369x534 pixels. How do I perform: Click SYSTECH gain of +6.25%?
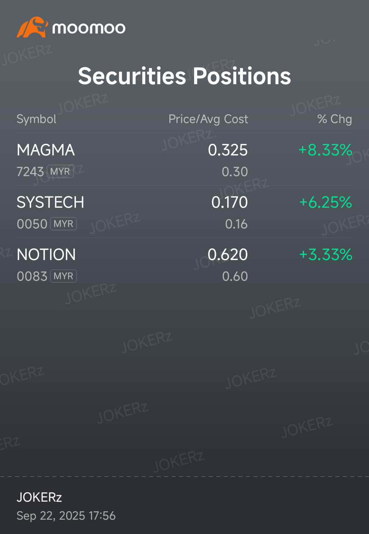coord(326,202)
